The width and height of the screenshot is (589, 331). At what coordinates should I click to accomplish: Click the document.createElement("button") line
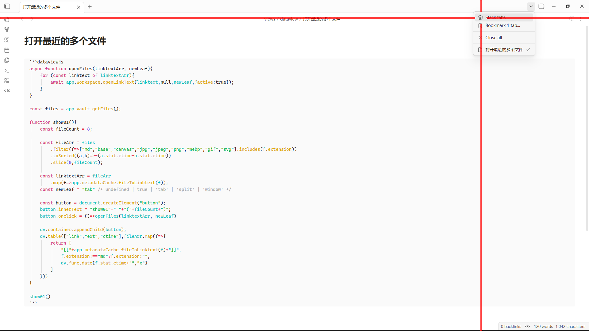[103, 203]
